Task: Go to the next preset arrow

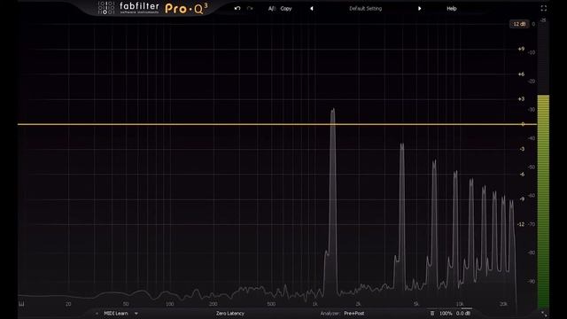Action: tap(419, 8)
